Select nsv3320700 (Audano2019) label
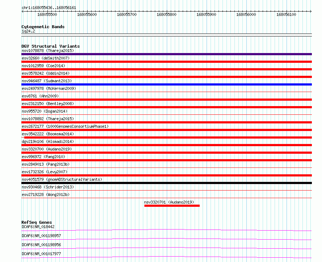Screen dimensions: 322x262 tap(47, 149)
